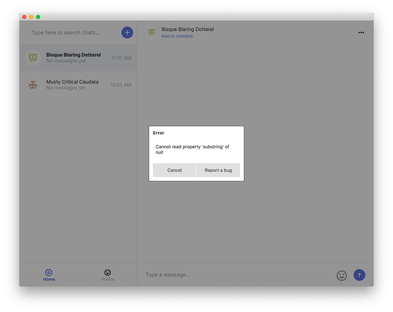Open the emoji picker

pyautogui.click(x=341, y=275)
